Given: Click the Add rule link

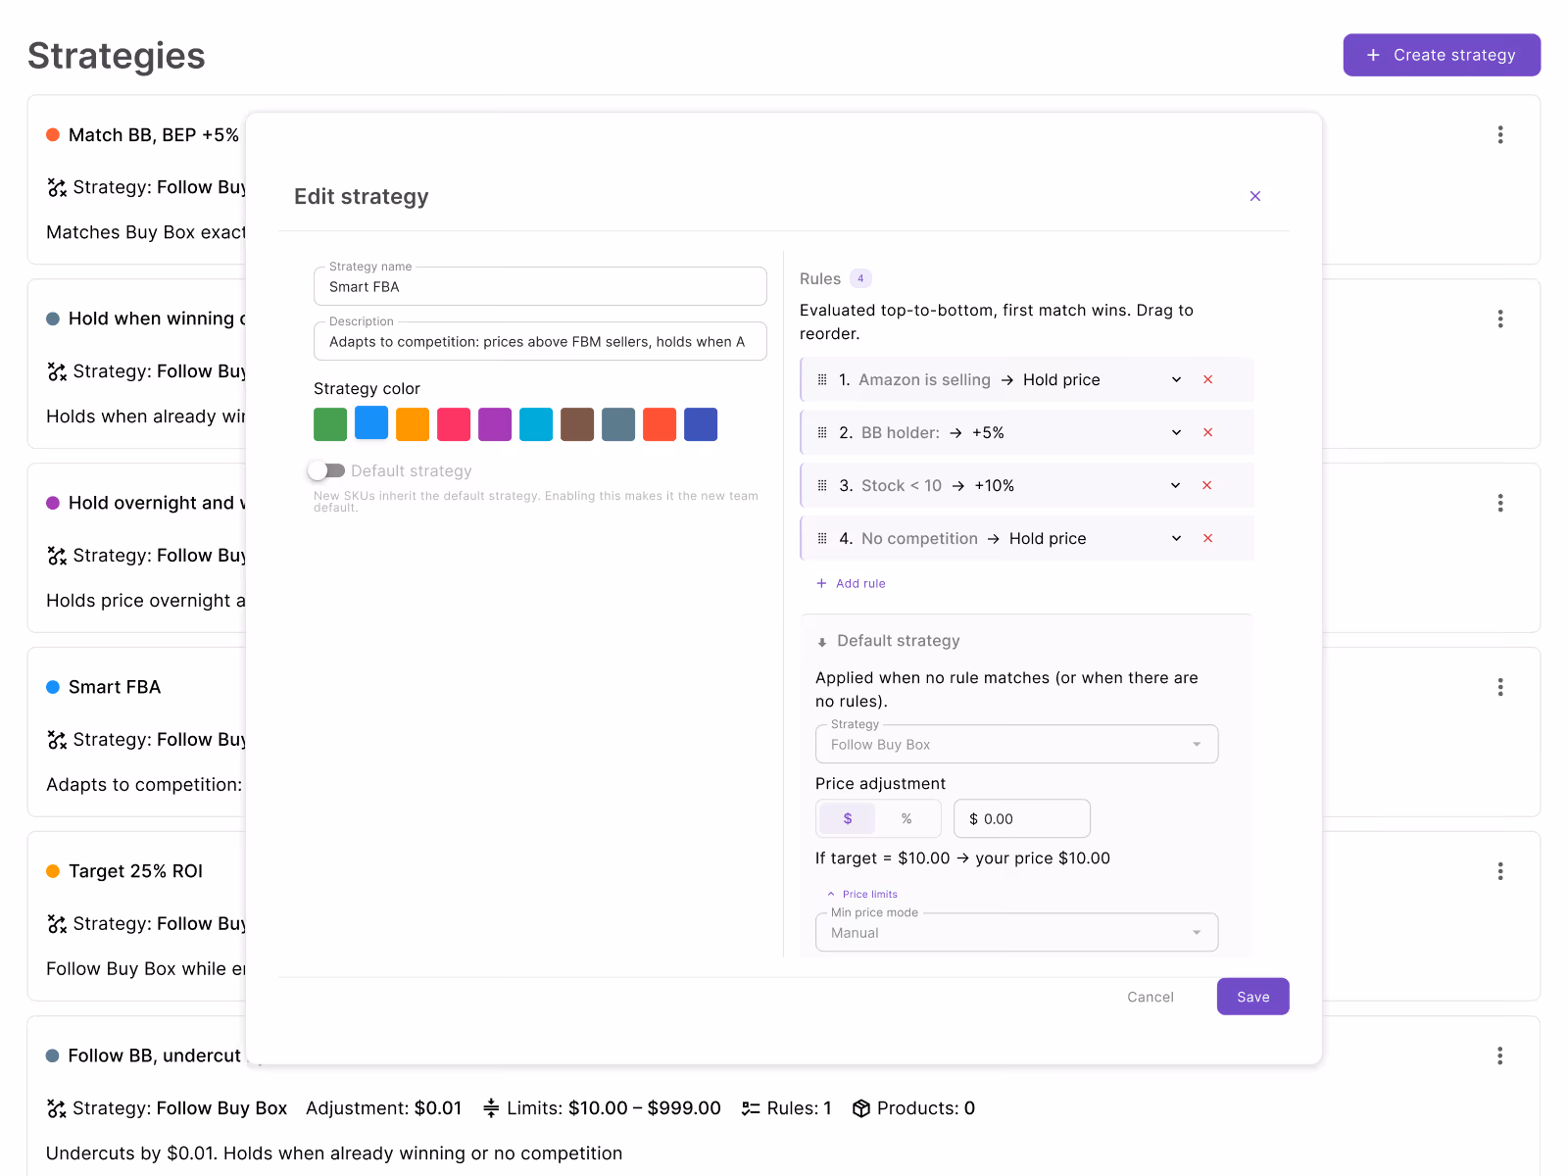Looking at the screenshot, I should coord(851,583).
